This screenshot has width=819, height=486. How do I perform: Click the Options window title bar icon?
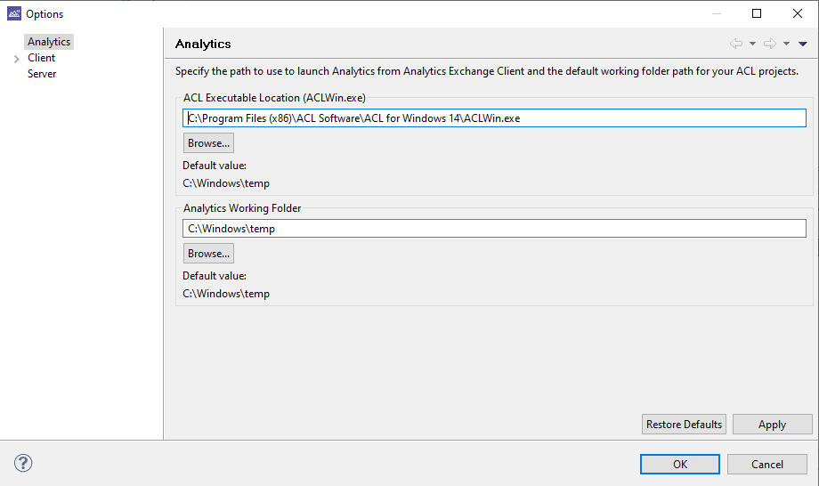13,13
